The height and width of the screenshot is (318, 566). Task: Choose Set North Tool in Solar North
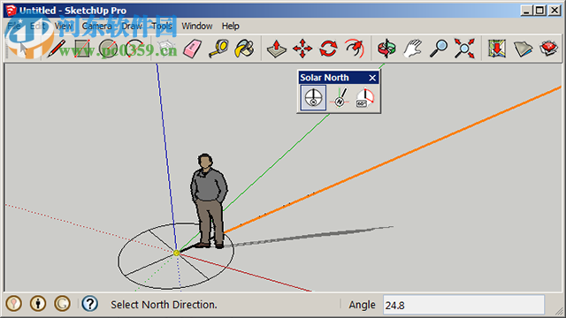pos(340,98)
